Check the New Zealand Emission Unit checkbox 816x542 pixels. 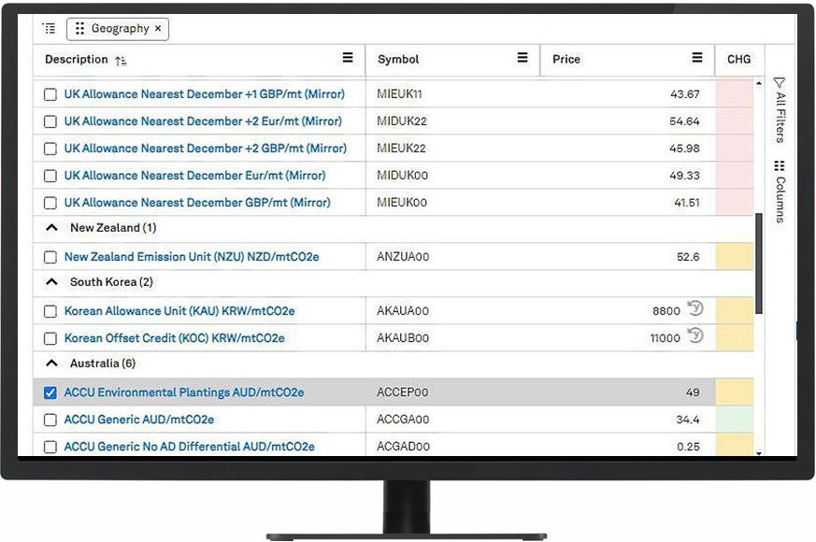click(50, 257)
